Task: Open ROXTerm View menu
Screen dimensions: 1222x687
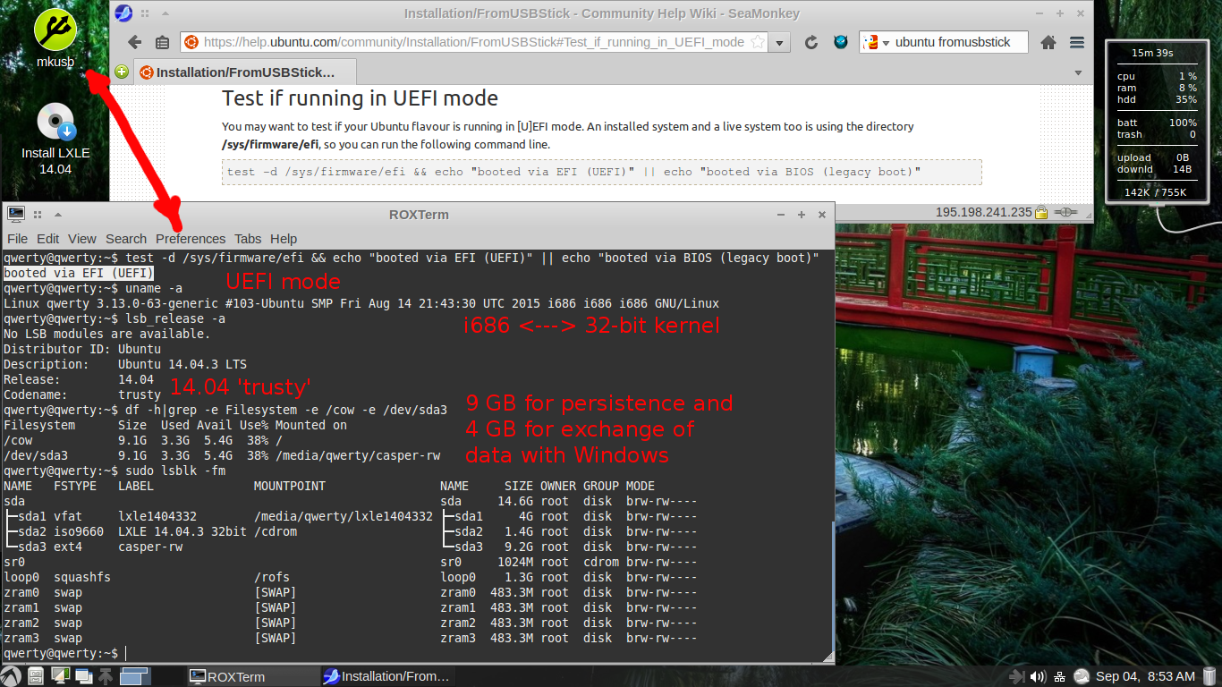Action: (82, 239)
